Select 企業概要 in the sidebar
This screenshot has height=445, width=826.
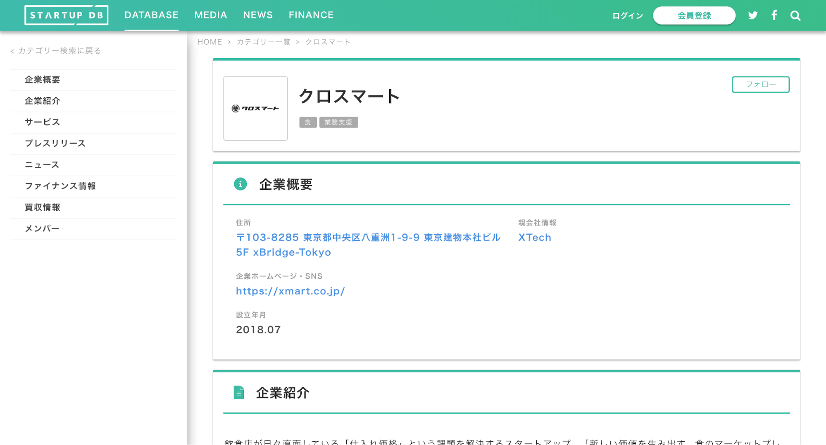tap(93, 80)
